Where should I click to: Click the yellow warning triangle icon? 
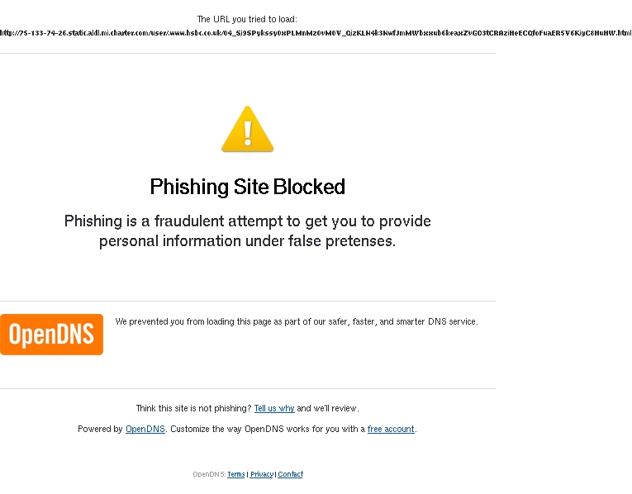(248, 129)
